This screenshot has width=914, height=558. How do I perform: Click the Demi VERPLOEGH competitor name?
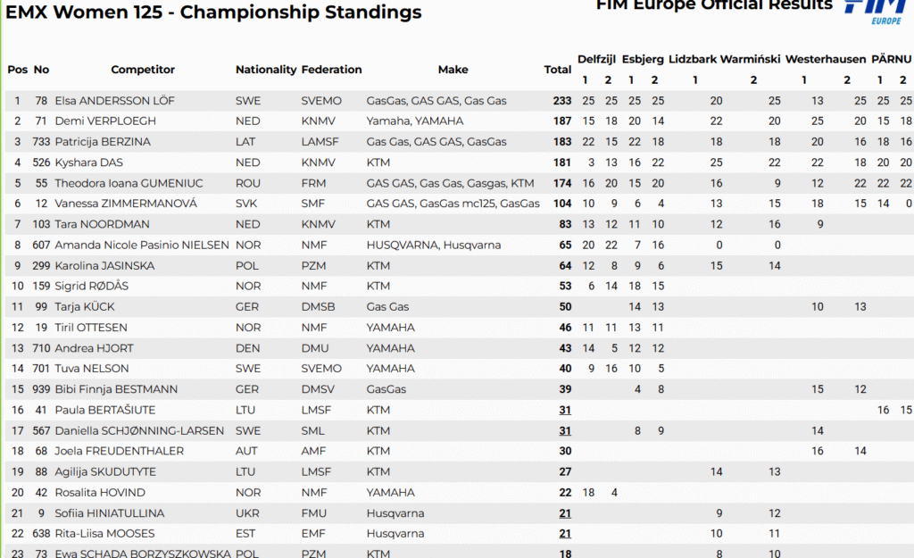pyautogui.click(x=105, y=121)
